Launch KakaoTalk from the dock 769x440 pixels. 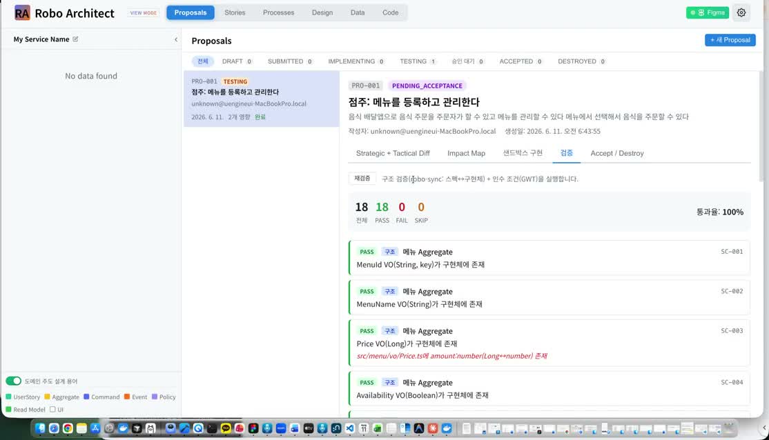(x=226, y=428)
